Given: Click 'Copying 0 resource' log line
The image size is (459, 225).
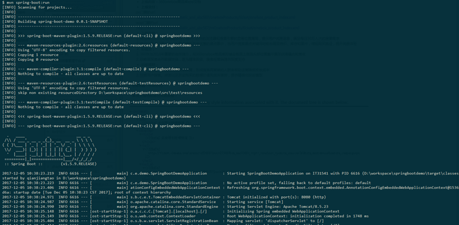Looking at the screenshot, I should (x=30, y=60).
